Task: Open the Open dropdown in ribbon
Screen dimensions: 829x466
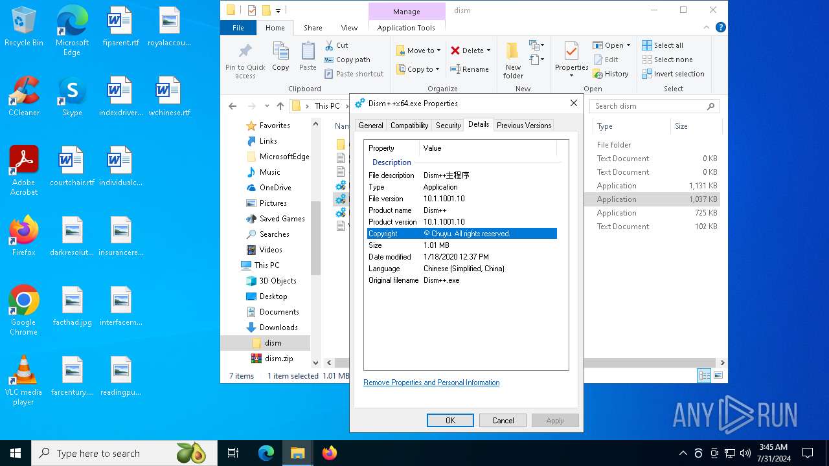Action: pyautogui.click(x=611, y=45)
